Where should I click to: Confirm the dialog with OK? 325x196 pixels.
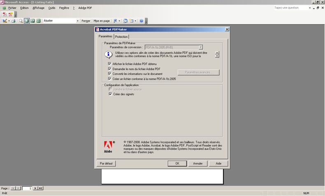click(177, 164)
